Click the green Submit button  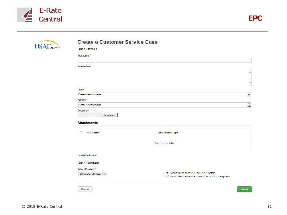[244, 190]
